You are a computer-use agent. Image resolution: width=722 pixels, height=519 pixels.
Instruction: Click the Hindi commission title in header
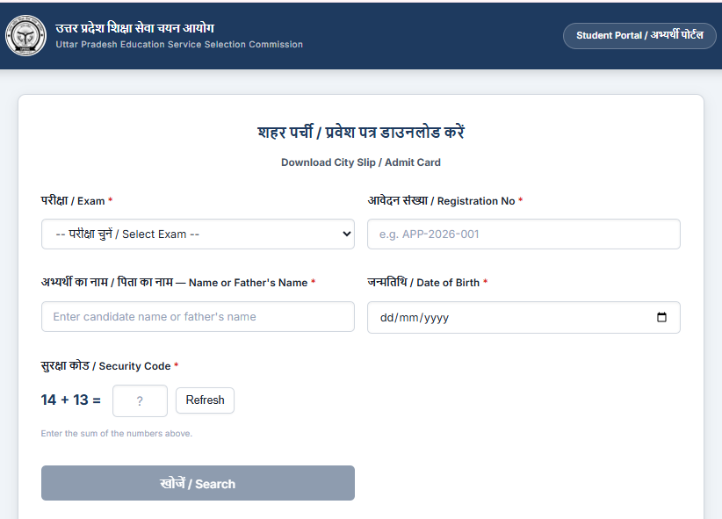[134, 28]
